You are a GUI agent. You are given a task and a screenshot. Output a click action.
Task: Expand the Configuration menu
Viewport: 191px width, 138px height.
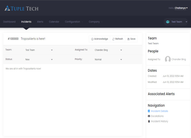[x=74, y=22]
